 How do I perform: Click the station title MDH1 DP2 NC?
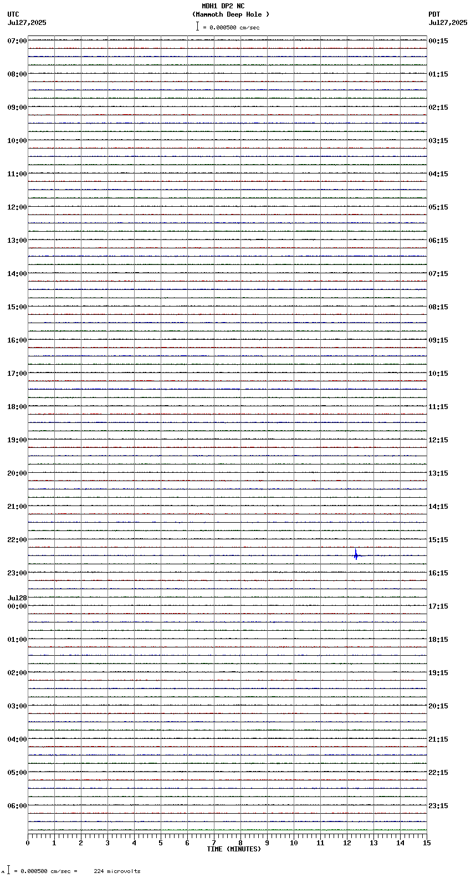223,6
